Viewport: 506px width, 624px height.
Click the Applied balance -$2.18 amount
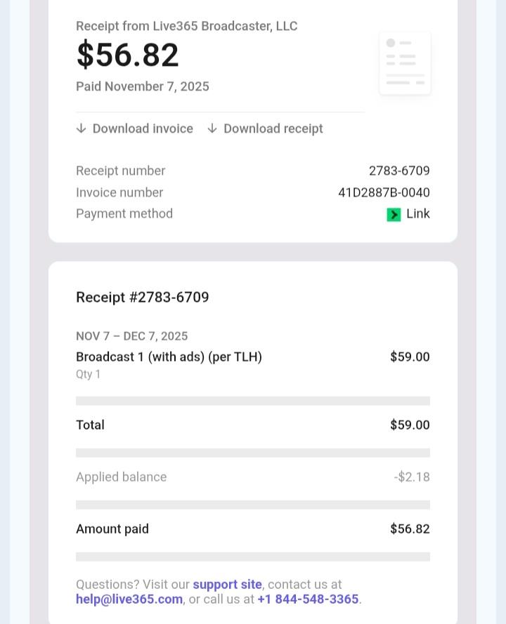click(x=412, y=477)
